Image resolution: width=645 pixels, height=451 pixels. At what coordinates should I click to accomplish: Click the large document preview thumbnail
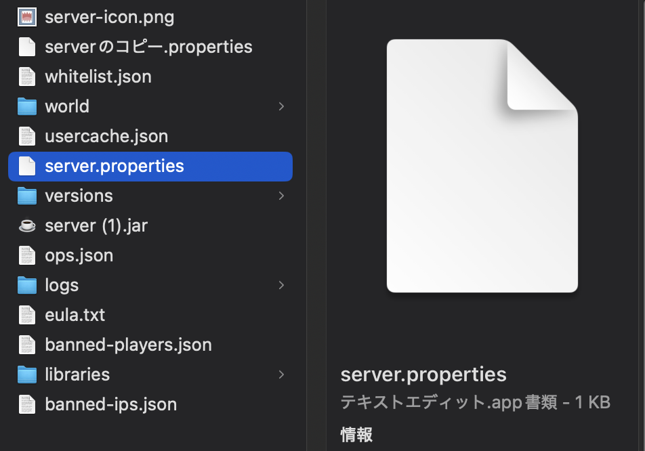[482, 166]
